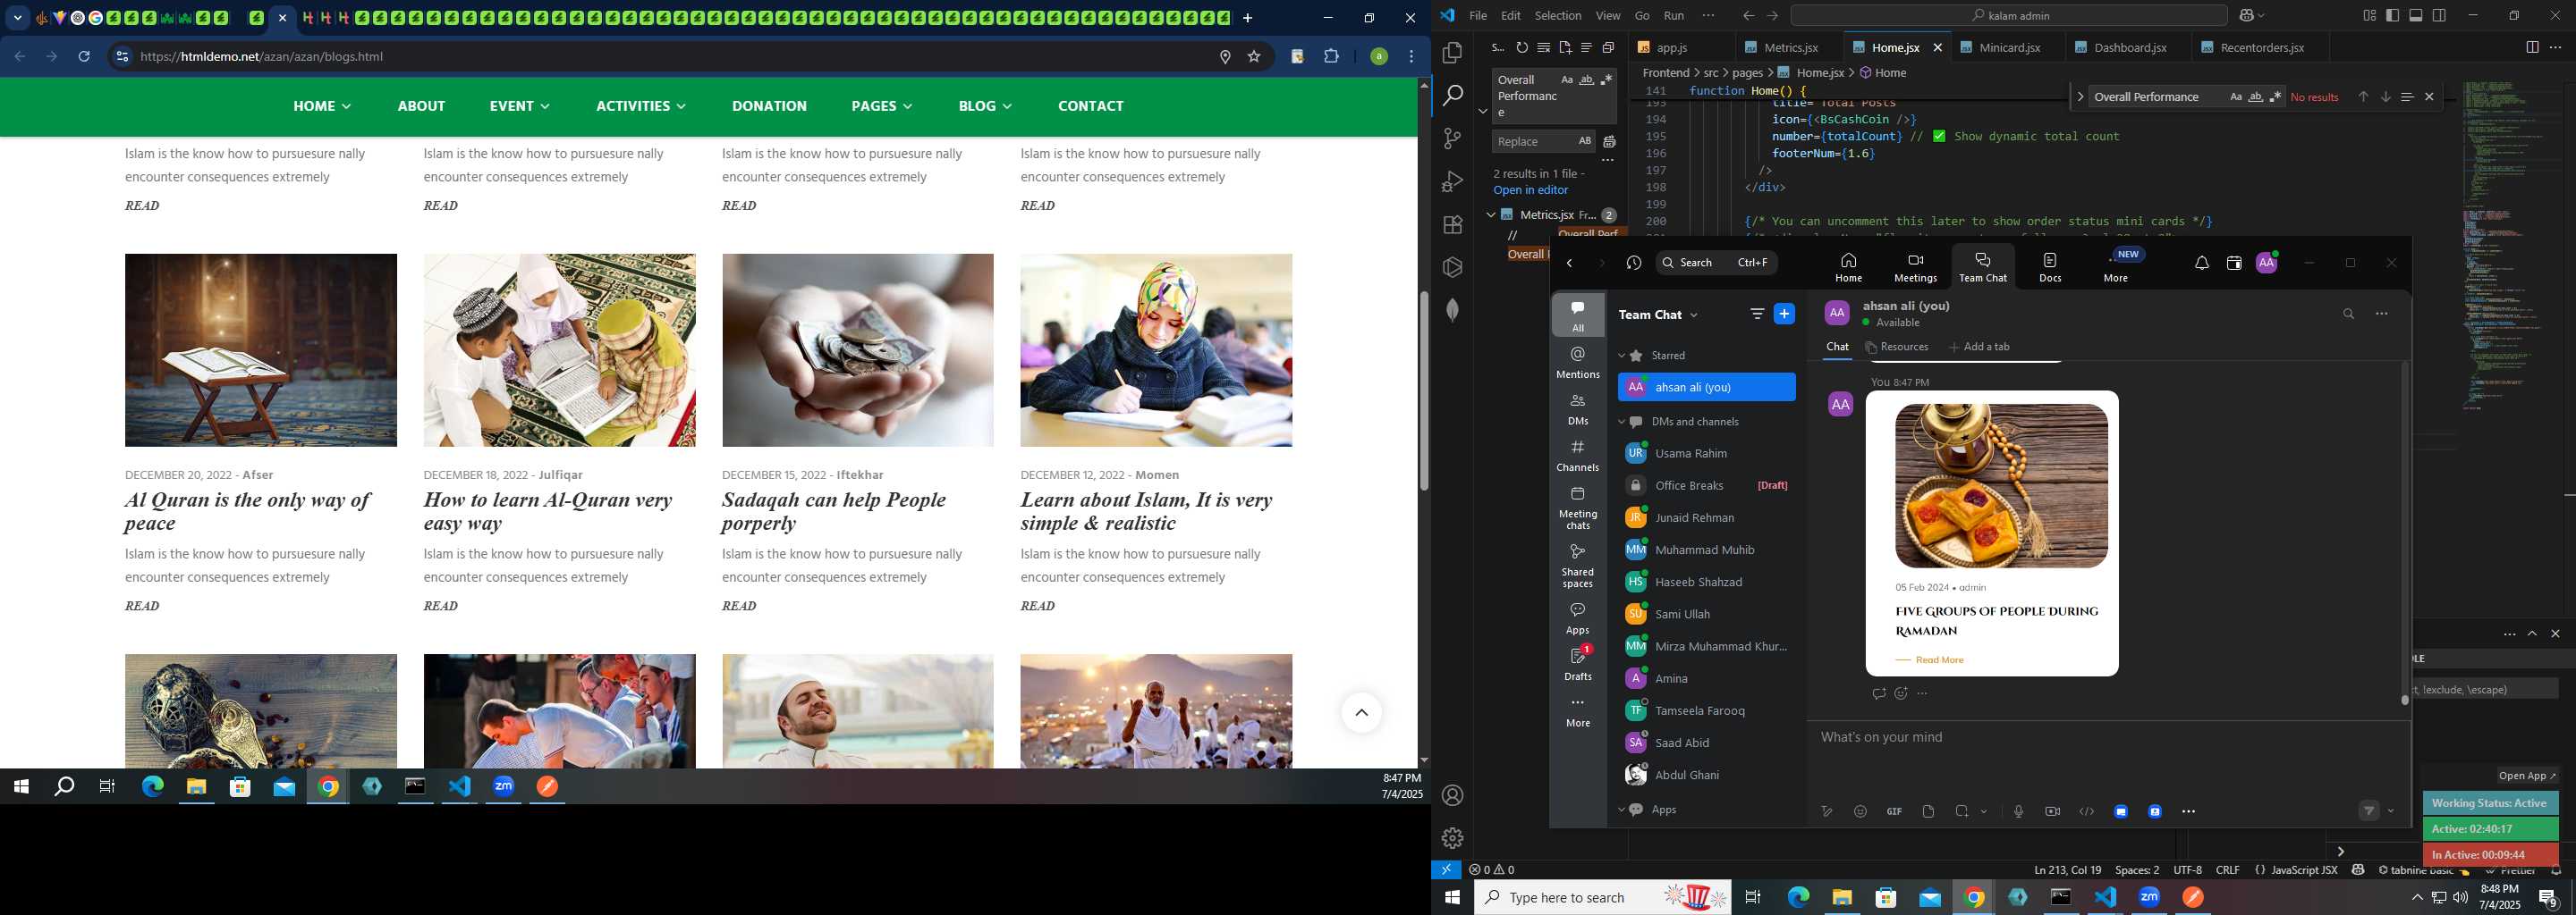Switch to Resources tab in Zoom chat
The height and width of the screenshot is (915, 2576).
pyautogui.click(x=1896, y=347)
